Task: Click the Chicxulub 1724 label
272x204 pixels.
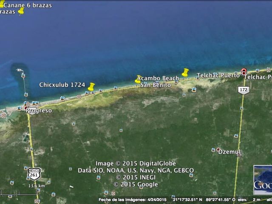Action: 62,85
